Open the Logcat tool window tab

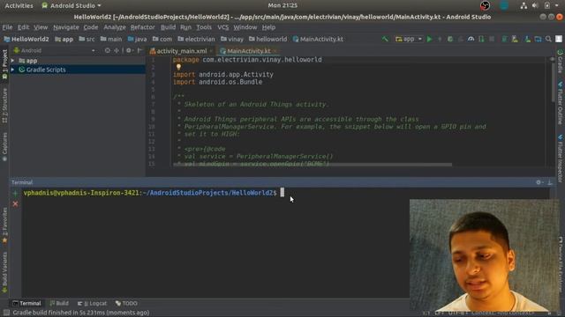(92, 303)
